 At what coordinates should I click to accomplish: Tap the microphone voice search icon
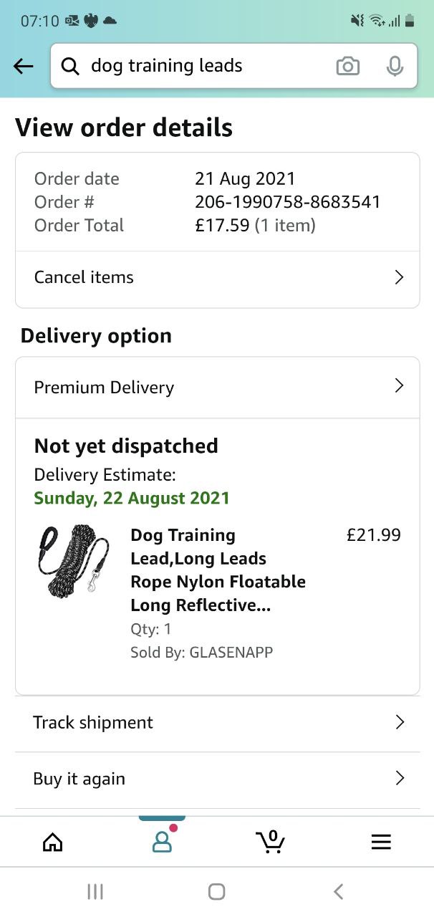395,67
